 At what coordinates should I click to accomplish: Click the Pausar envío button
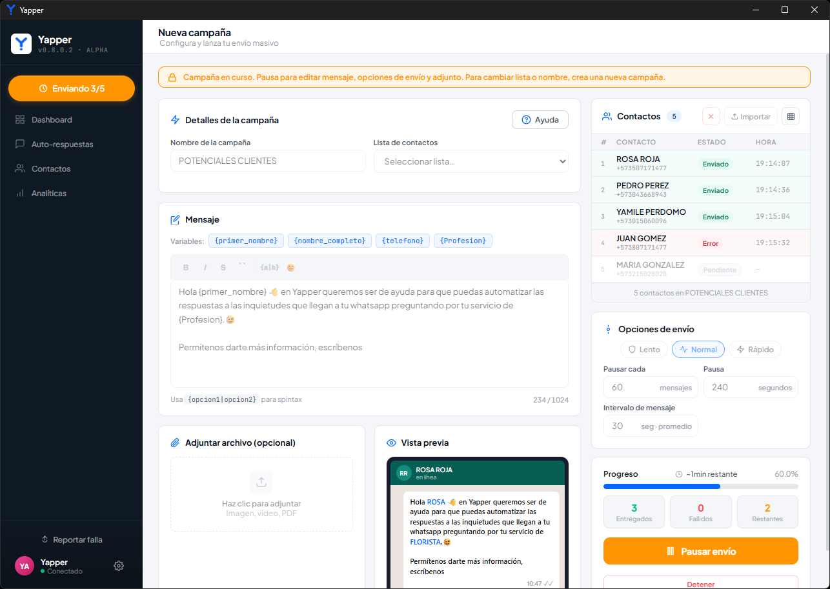701,551
